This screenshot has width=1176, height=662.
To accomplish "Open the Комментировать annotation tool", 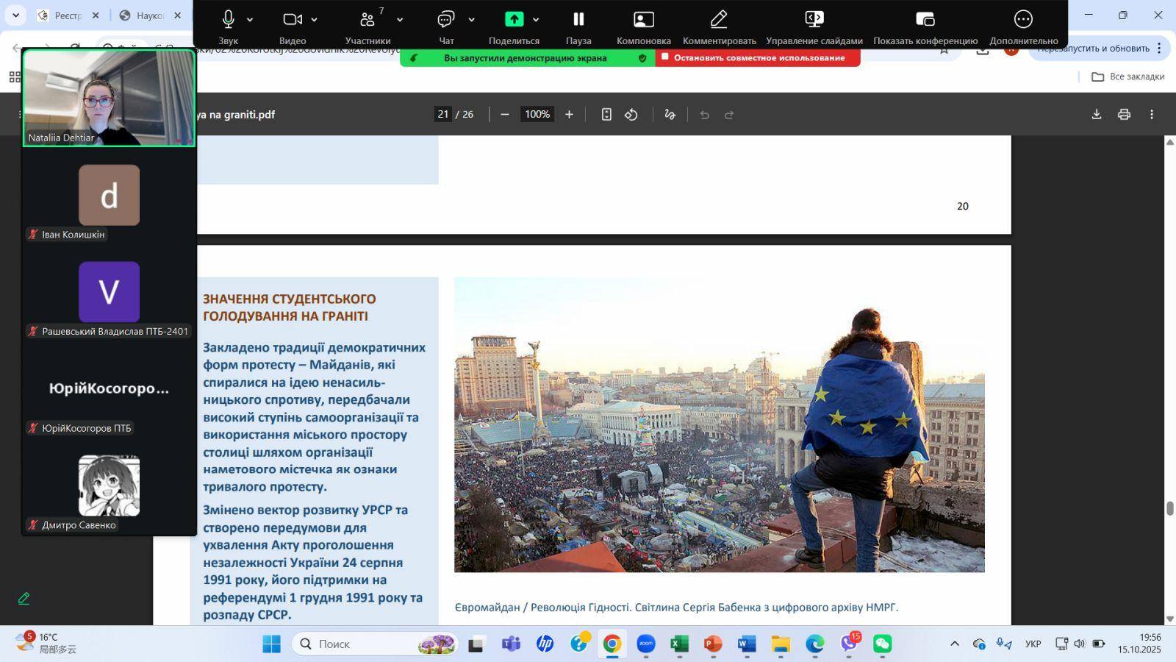I will (x=719, y=20).
